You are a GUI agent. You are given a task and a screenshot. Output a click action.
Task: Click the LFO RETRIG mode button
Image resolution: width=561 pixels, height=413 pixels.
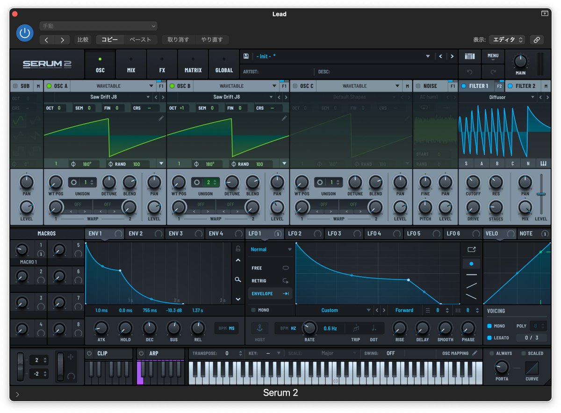271,281
